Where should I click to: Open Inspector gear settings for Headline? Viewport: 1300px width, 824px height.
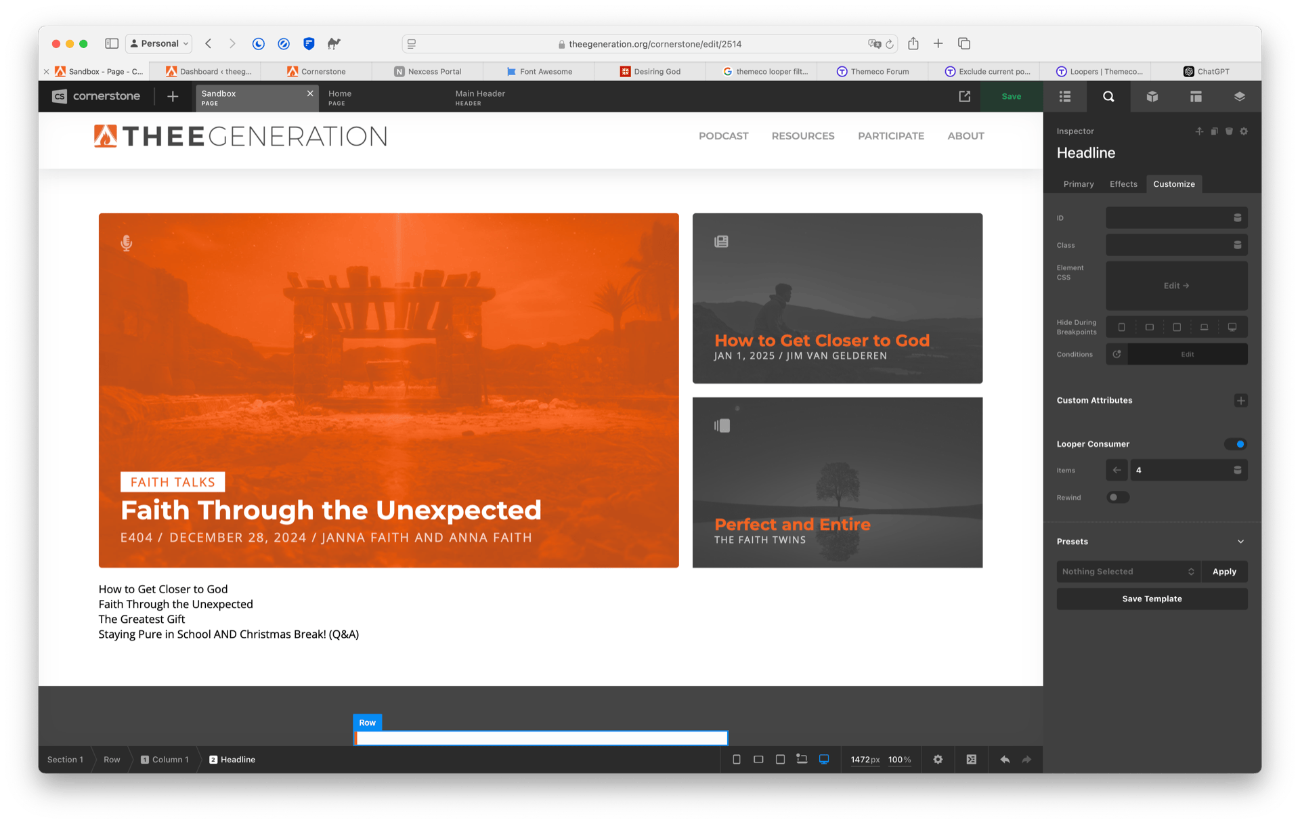click(1244, 131)
